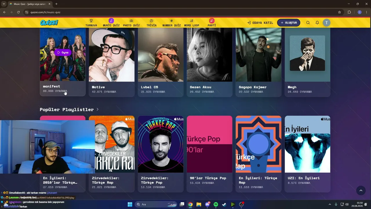Open Spotify from the taskbar

click(216, 204)
